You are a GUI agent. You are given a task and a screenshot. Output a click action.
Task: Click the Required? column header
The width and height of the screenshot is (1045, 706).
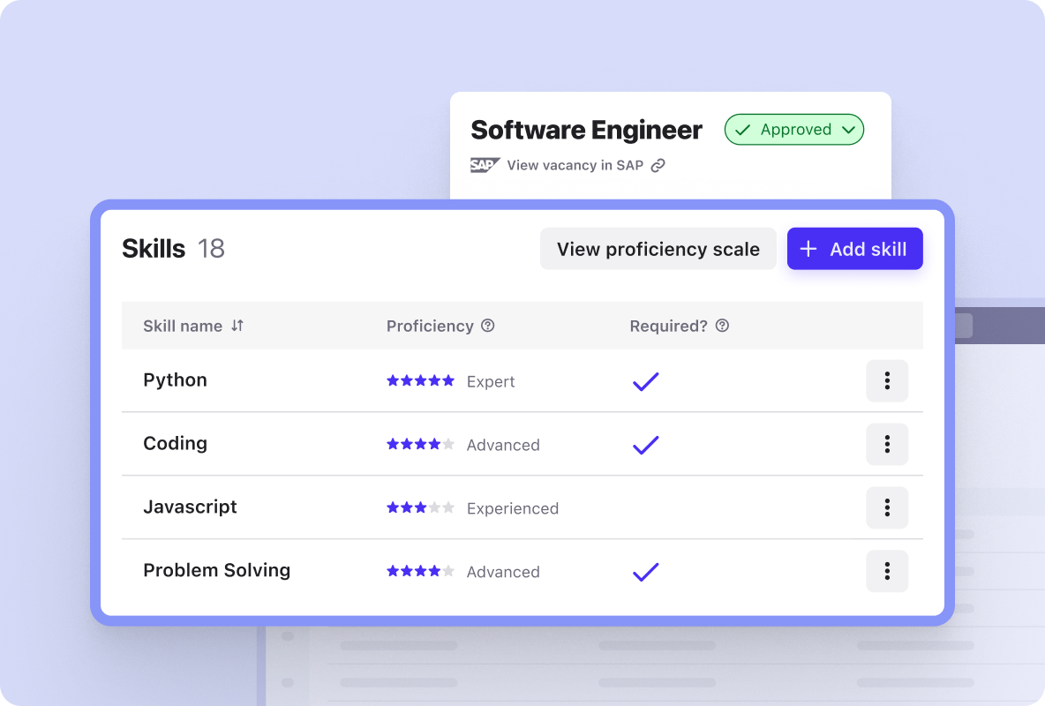click(x=668, y=326)
